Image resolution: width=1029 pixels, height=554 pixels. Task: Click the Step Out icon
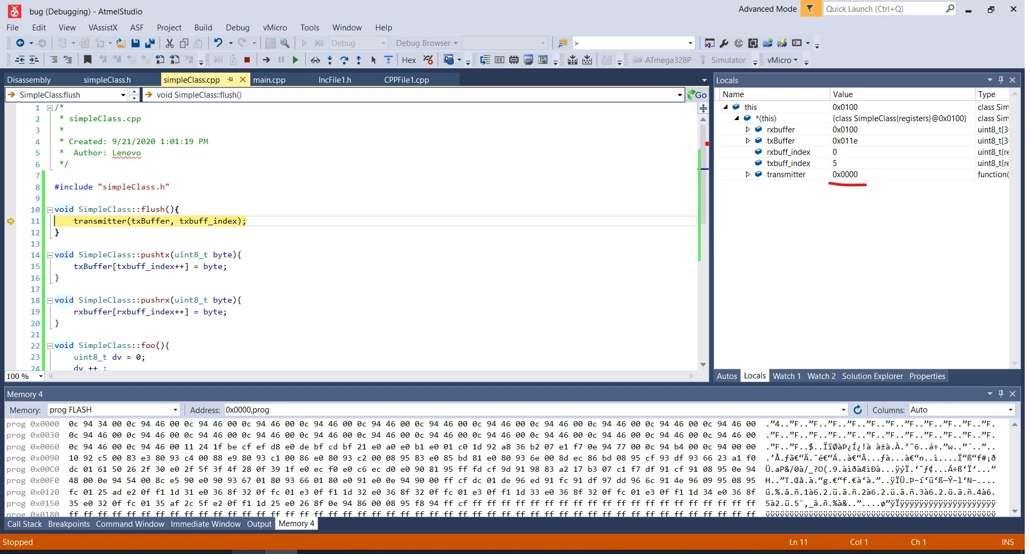(x=359, y=60)
